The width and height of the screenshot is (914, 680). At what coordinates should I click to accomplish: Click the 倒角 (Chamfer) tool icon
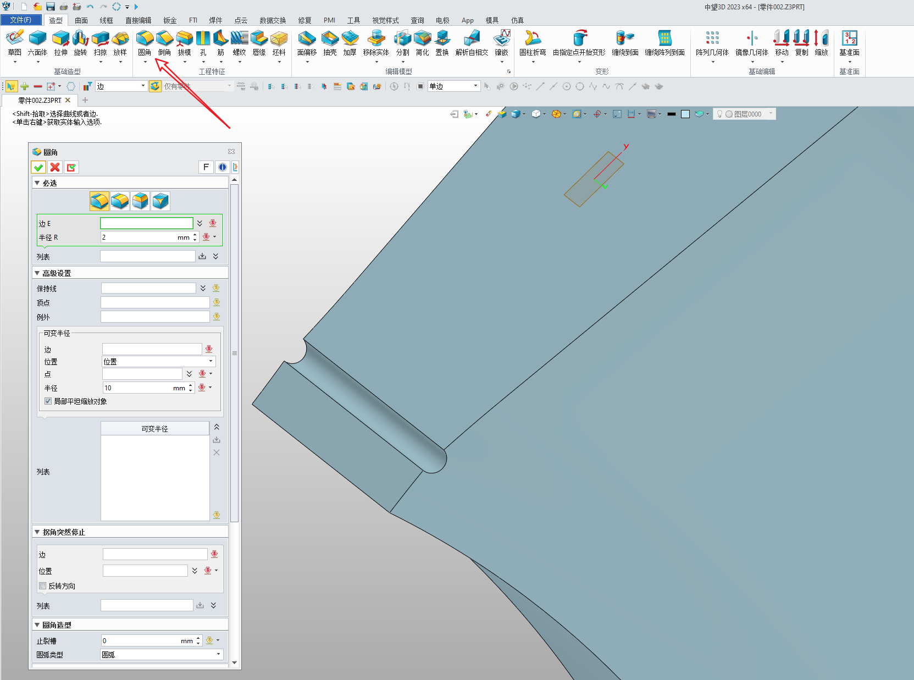pos(164,38)
